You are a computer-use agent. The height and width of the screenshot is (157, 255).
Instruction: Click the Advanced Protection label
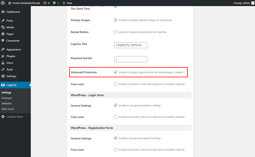(84, 72)
